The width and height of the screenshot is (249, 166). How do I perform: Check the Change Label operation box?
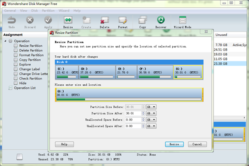(x=16, y=69)
